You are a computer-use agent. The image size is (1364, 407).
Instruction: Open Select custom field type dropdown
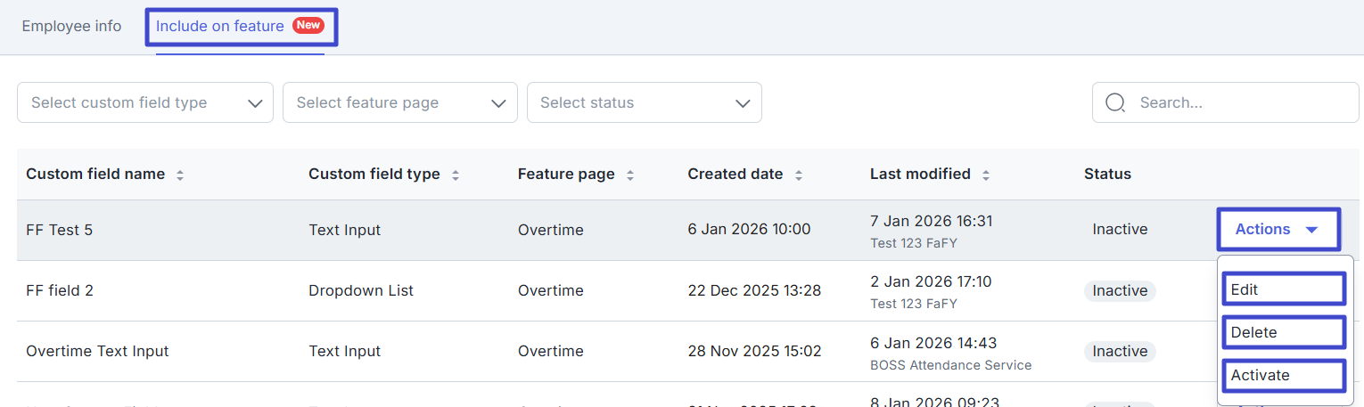pos(145,102)
